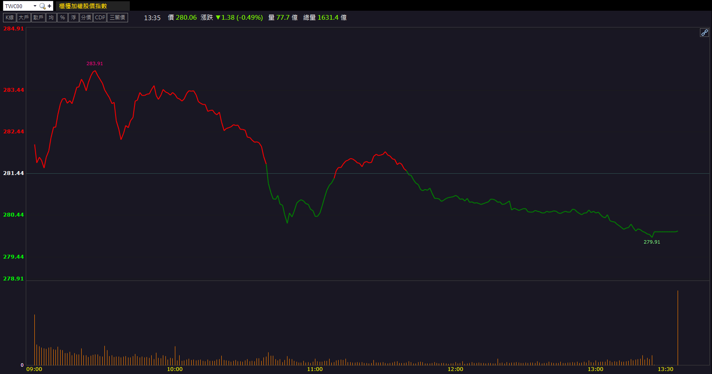
Task: Click the chain link icon on chart
Action: click(704, 33)
